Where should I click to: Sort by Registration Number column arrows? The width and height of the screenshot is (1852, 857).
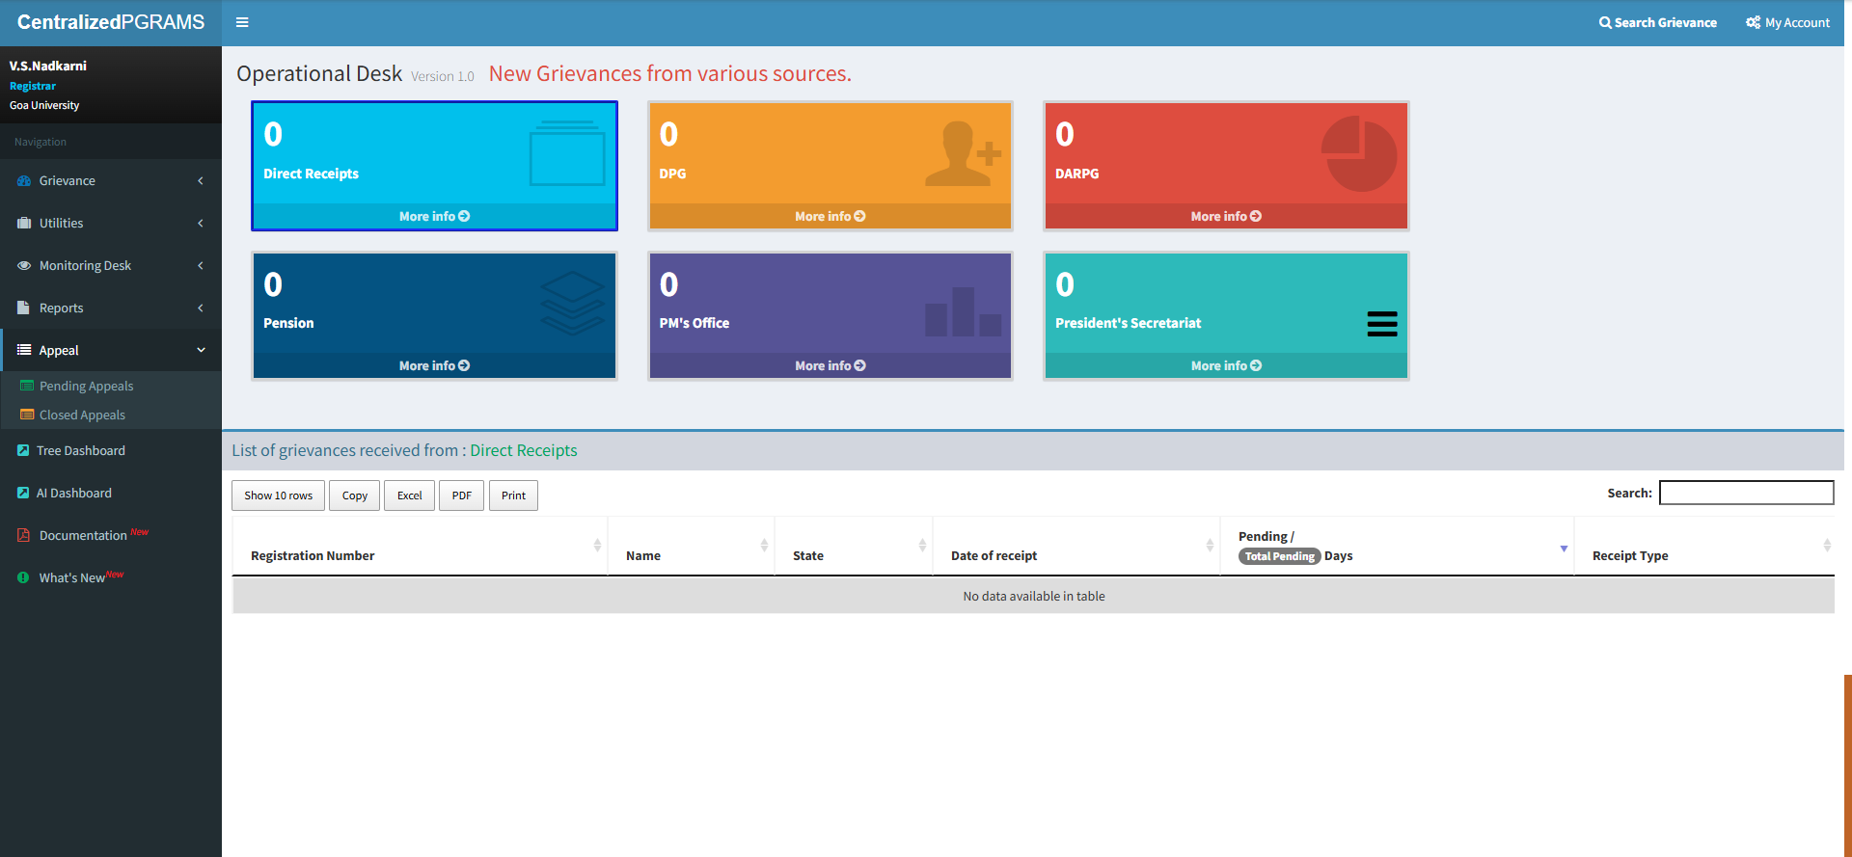[597, 546]
